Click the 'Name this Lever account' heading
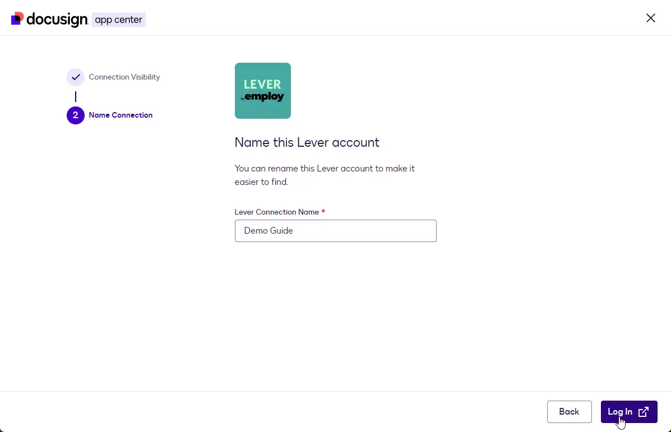Screen dimensions: 671x432 coord(307,142)
